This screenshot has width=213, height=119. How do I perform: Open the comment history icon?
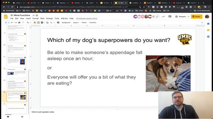[x=170, y=17]
